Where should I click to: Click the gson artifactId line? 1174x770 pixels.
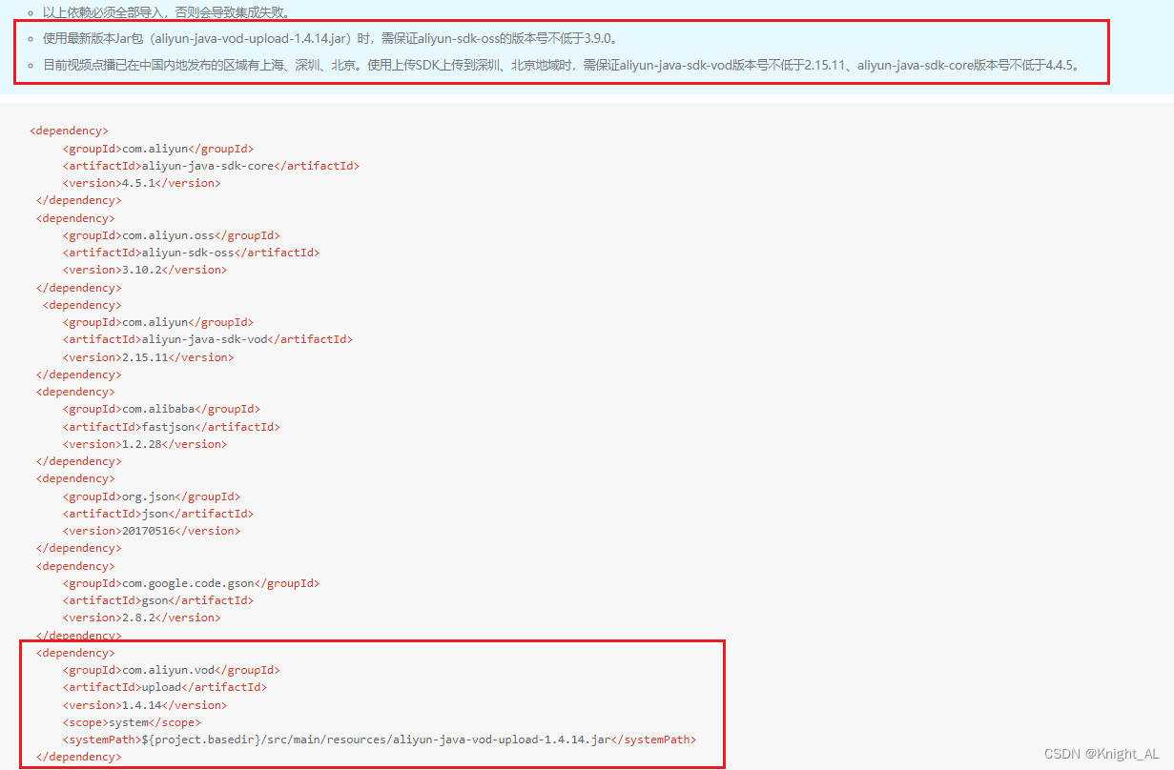(158, 600)
